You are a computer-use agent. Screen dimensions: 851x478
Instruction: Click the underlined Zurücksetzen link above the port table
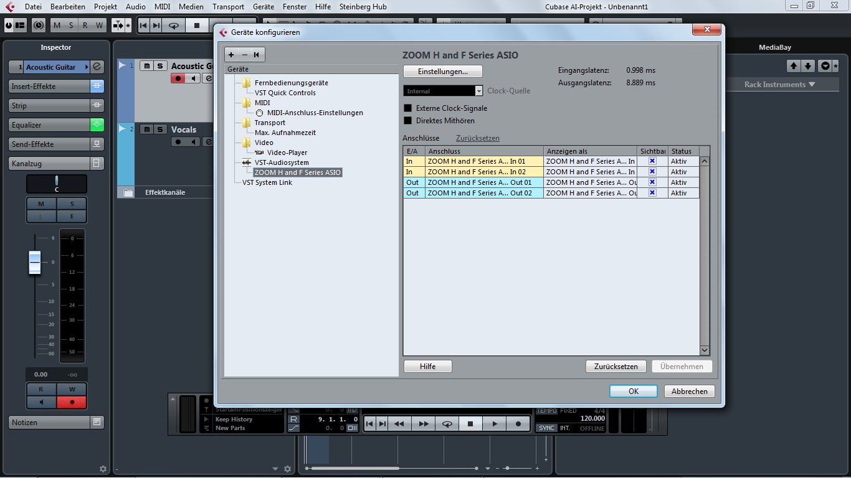click(x=478, y=138)
